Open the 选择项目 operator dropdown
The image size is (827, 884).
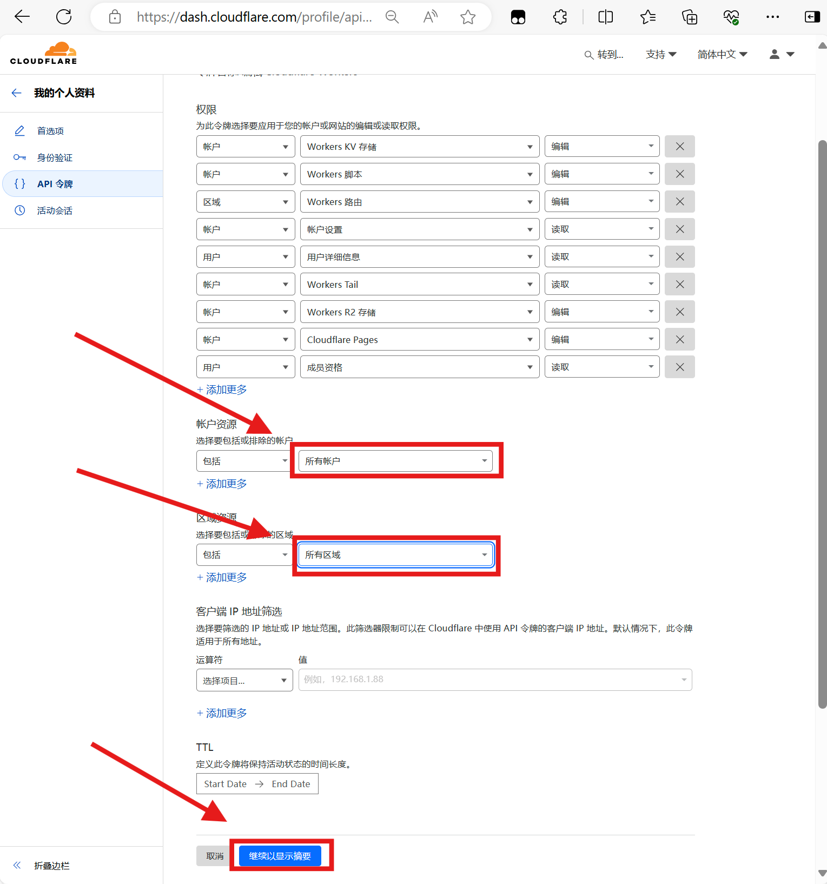[x=244, y=680]
